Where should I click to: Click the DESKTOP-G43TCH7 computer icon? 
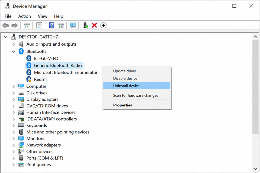point(13,37)
